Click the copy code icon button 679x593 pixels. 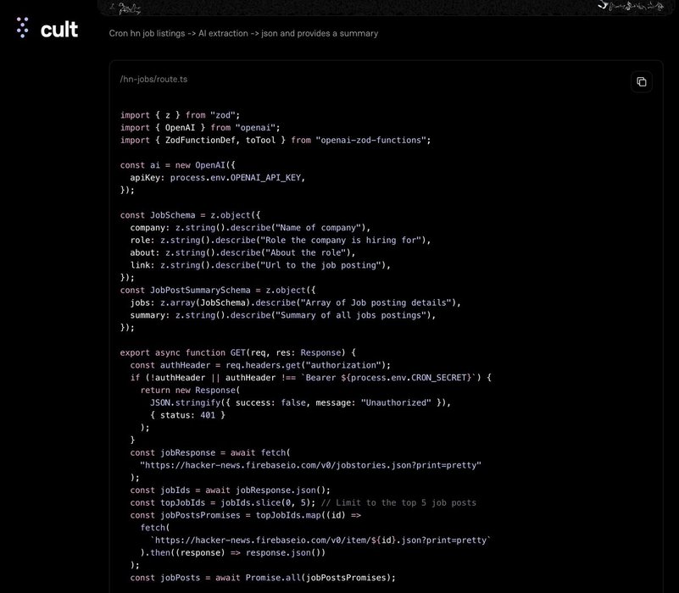642,81
